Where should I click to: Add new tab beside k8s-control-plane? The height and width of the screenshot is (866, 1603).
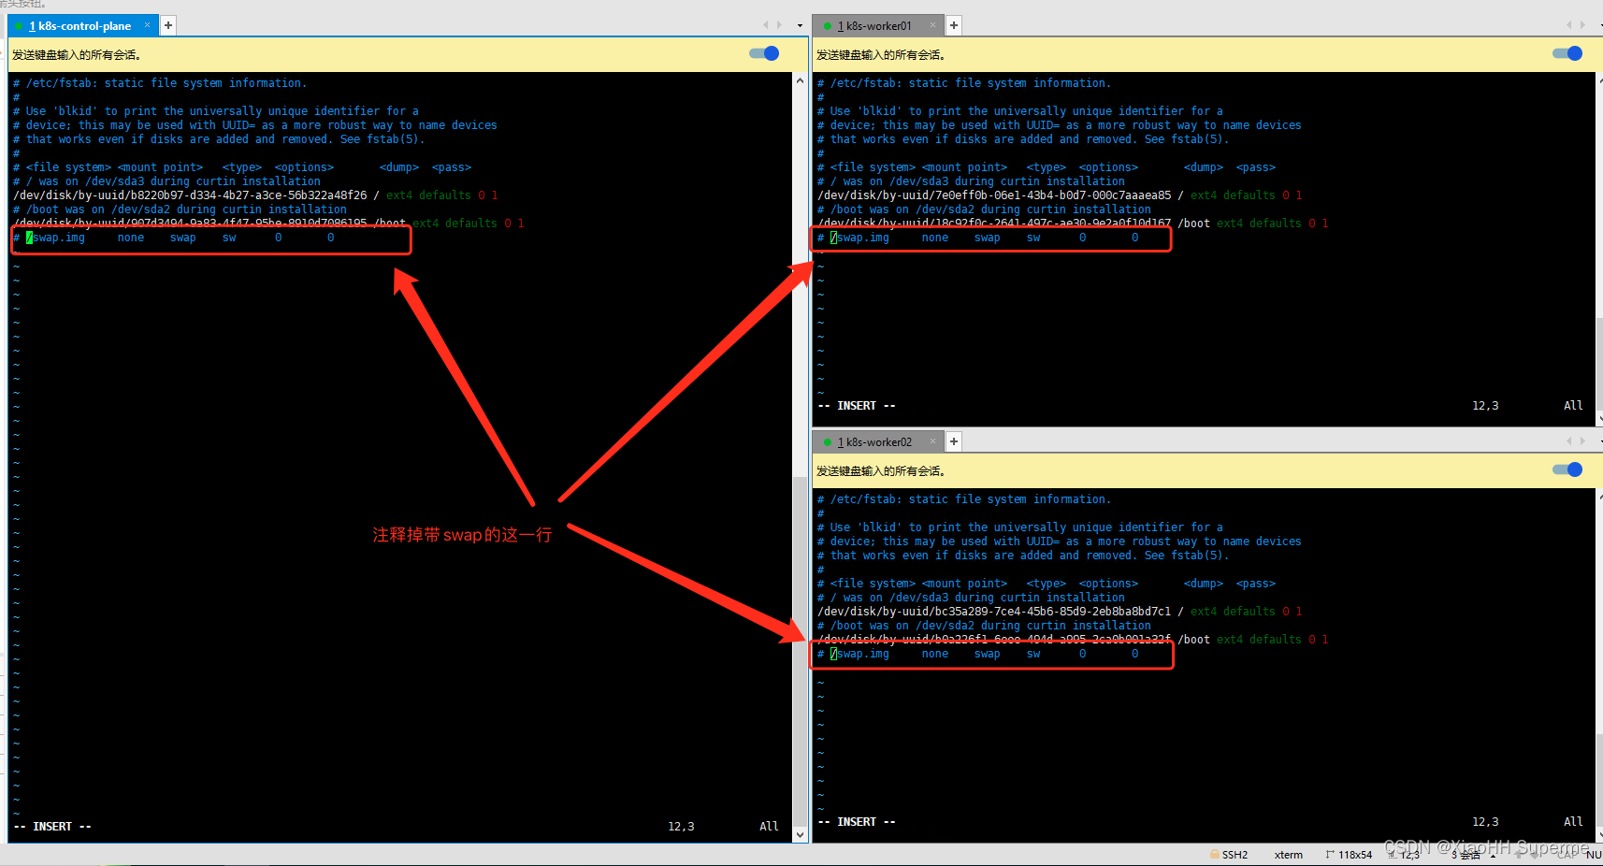(168, 25)
